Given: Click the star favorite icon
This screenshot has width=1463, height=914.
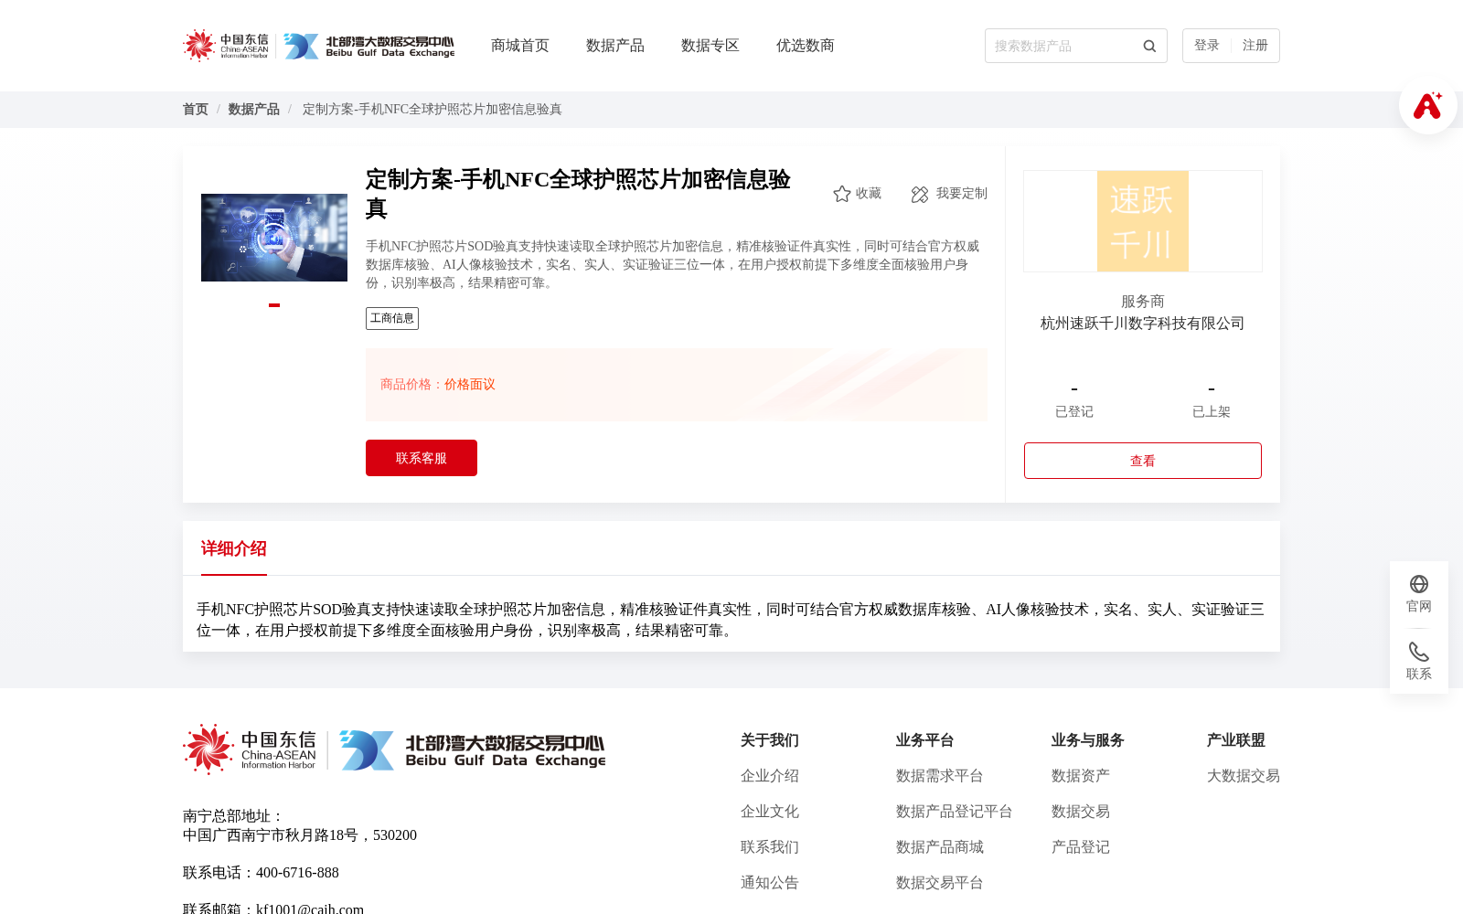Looking at the screenshot, I should pyautogui.click(x=842, y=194).
